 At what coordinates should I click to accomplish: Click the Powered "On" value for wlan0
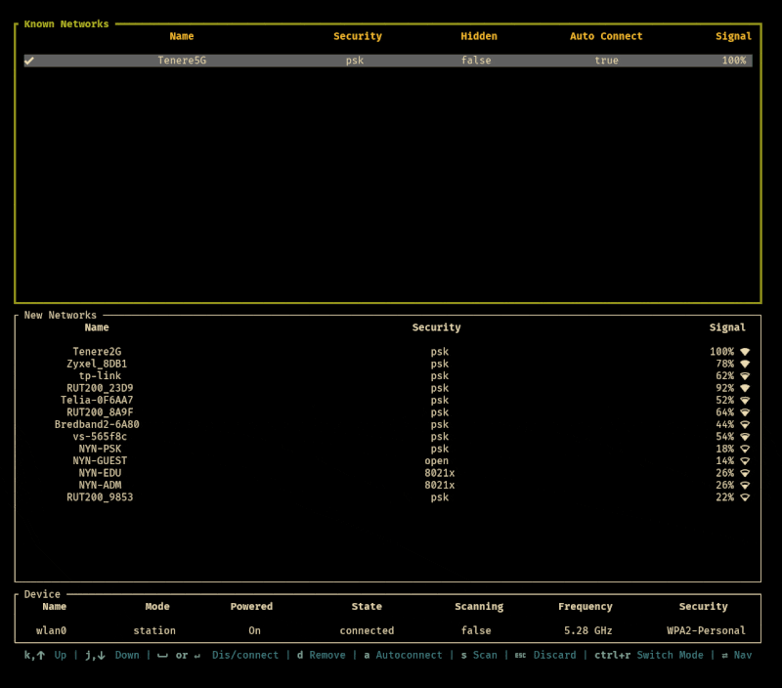[254, 631]
